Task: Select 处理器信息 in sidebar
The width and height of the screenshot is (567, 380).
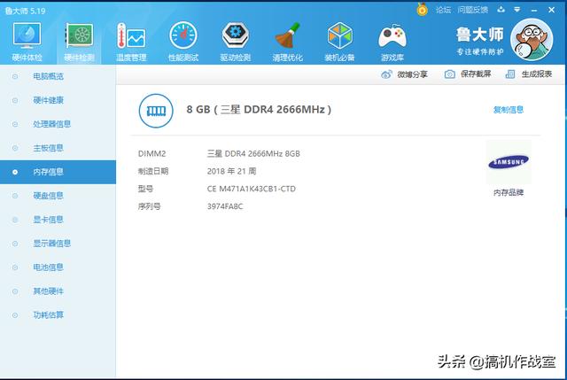Action: click(x=58, y=124)
